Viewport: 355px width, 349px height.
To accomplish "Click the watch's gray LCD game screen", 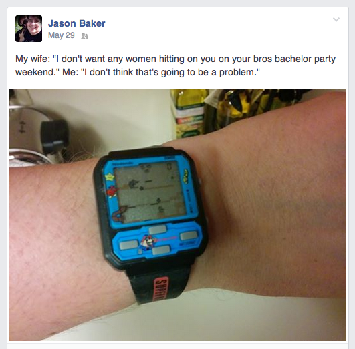I will point(150,192).
